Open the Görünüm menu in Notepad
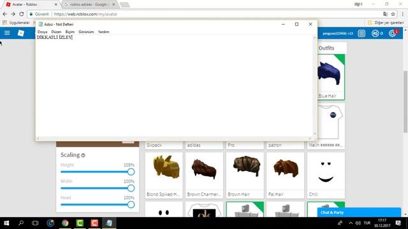 pos(86,32)
